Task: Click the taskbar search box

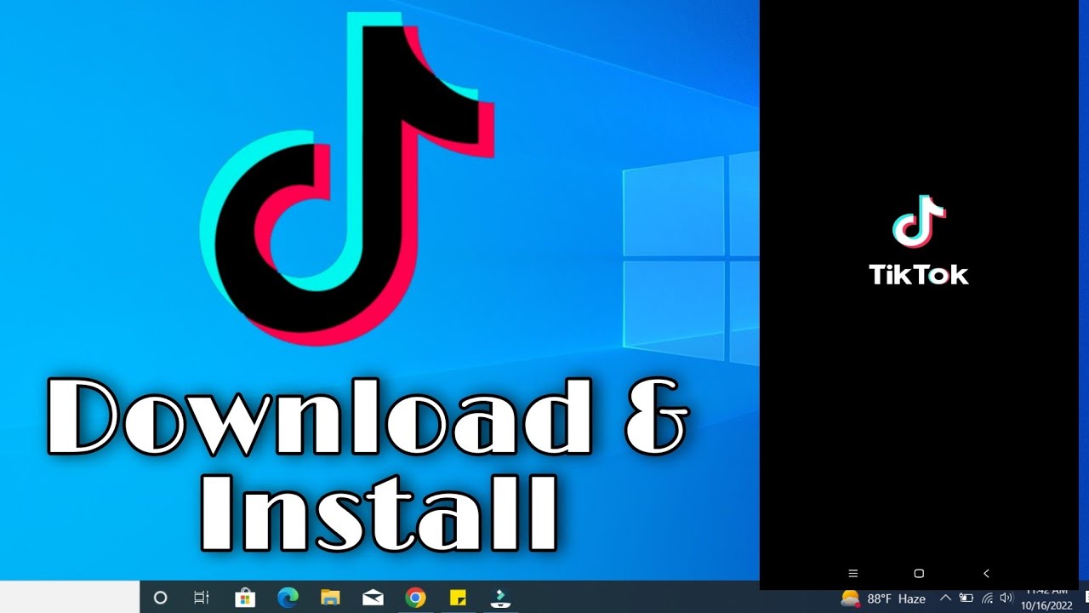Action: coord(70,598)
